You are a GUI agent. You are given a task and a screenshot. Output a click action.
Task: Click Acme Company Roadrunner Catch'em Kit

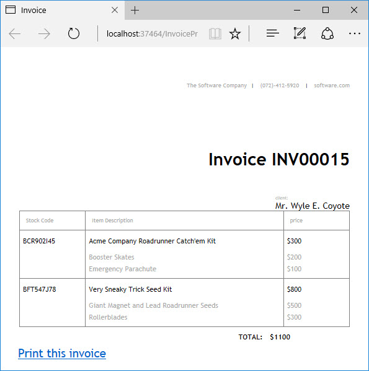coord(152,241)
